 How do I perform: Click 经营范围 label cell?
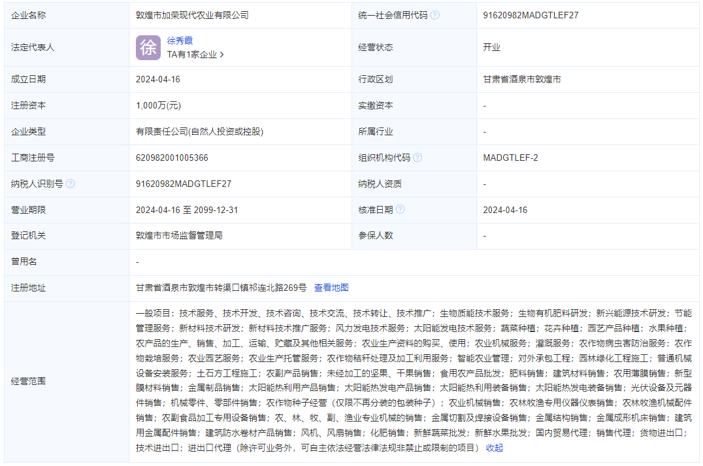click(x=67, y=381)
